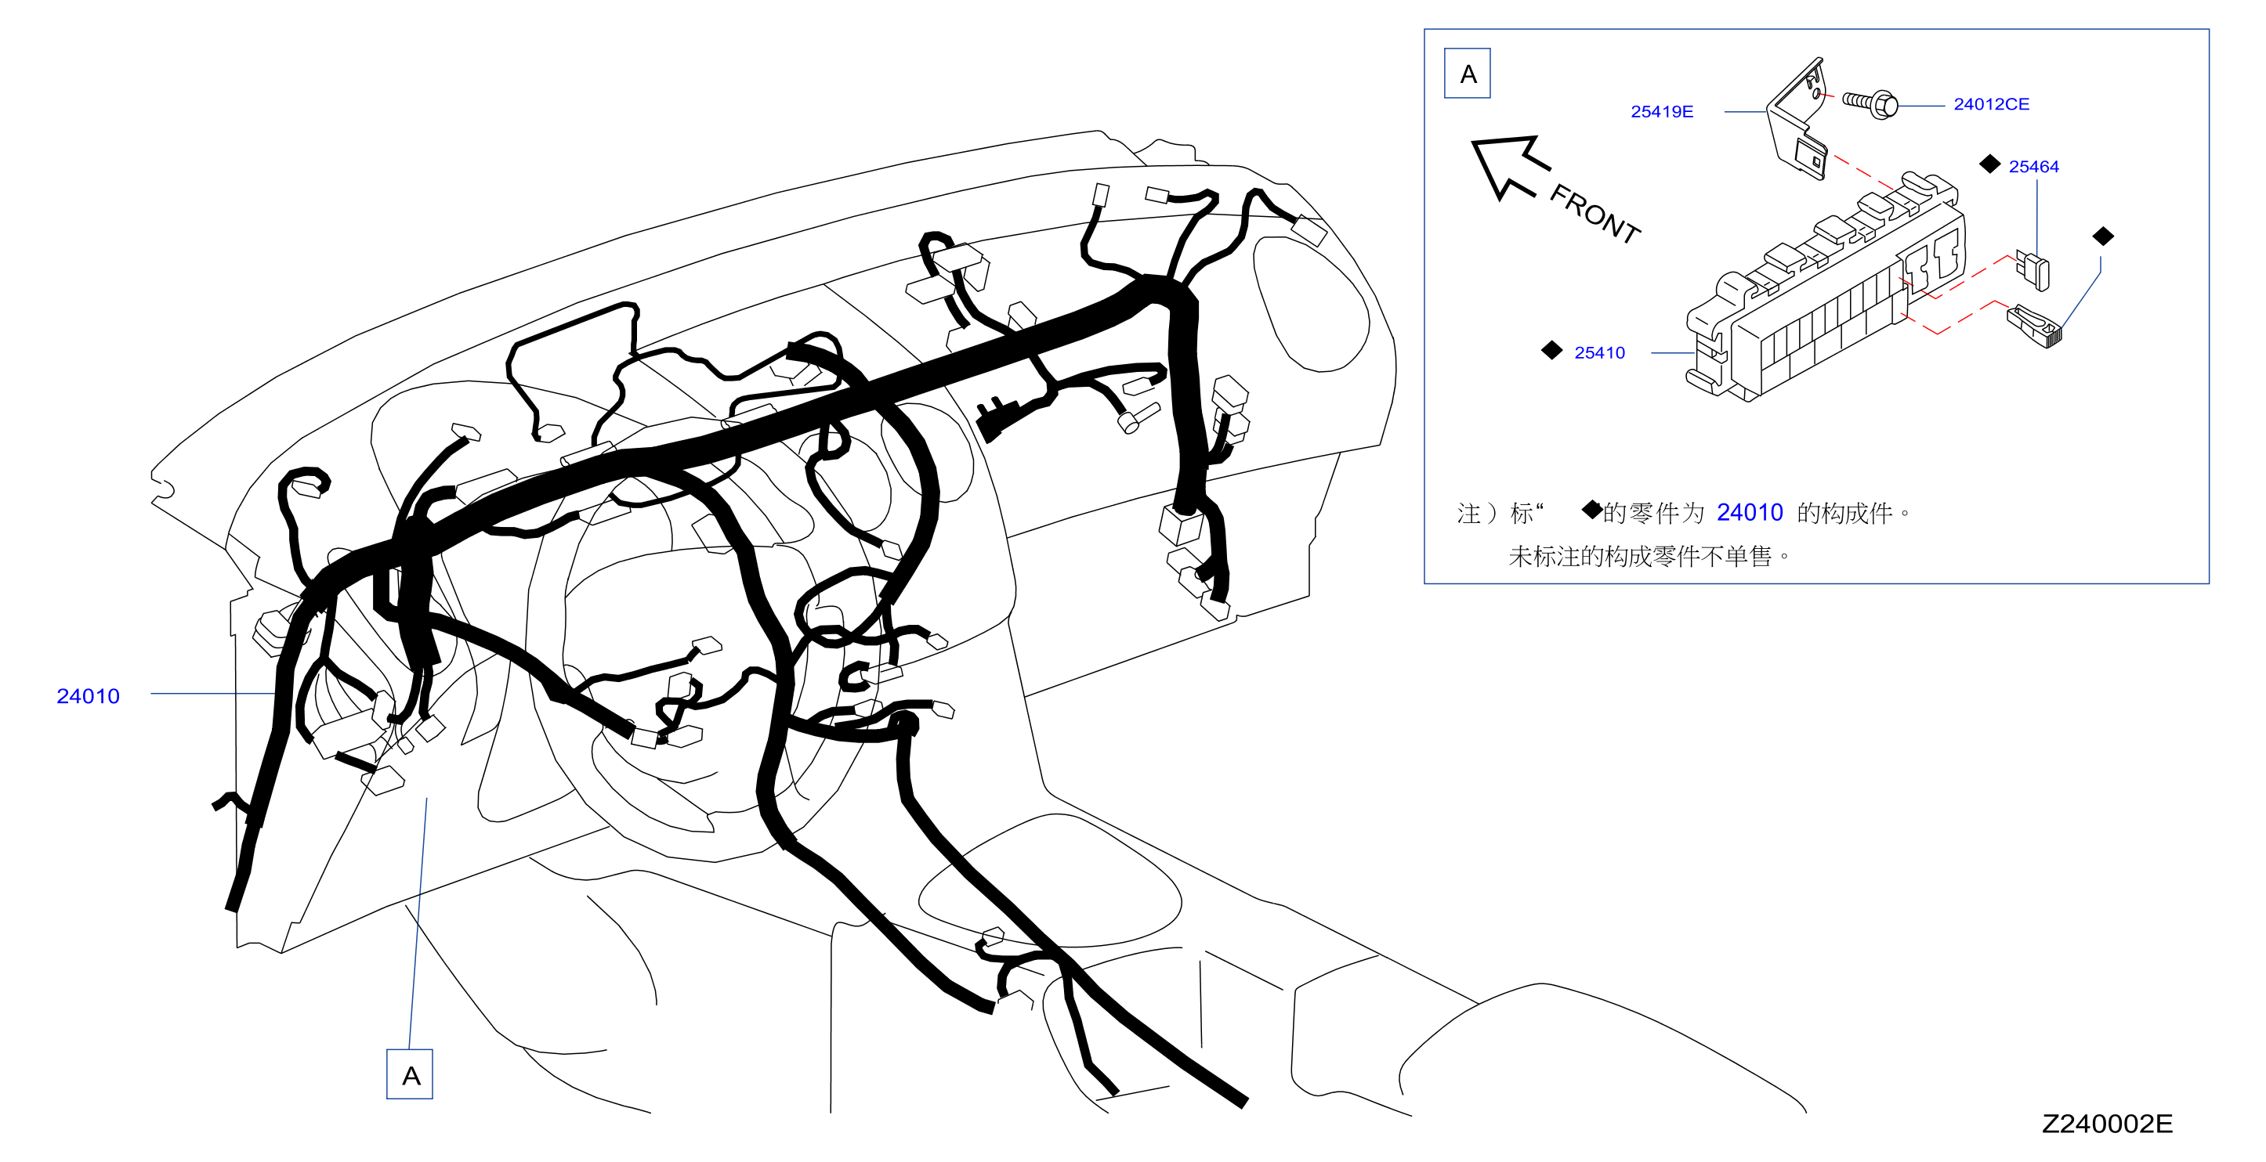This screenshot has height=1162, width=2266.
Task: Click 24010 in the Chinese note text
Action: point(1749,512)
